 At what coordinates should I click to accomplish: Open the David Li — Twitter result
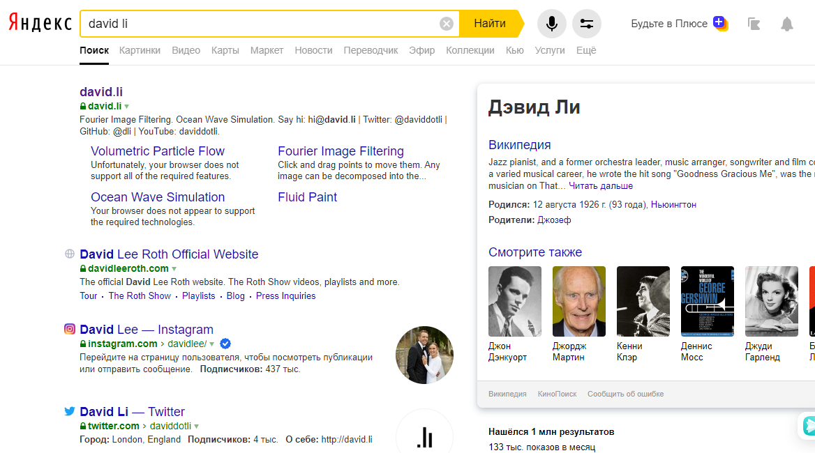pos(132,411)
